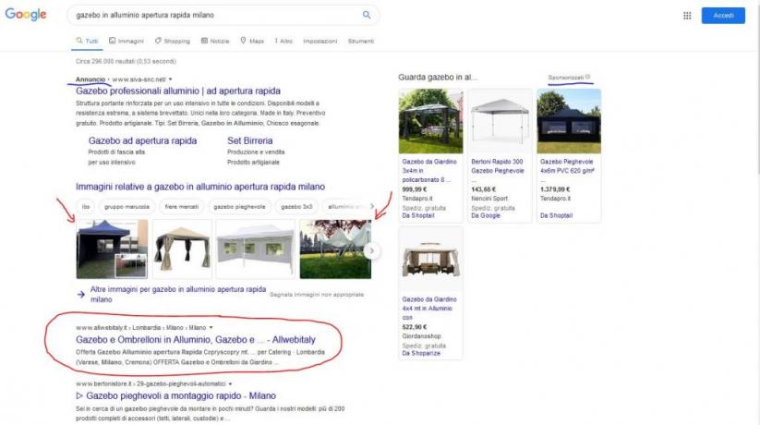Image resolution: width=760 pixels, height=425 pixels.
Task: Open the Set Birreria sitelink
Action: coord(249,140)
